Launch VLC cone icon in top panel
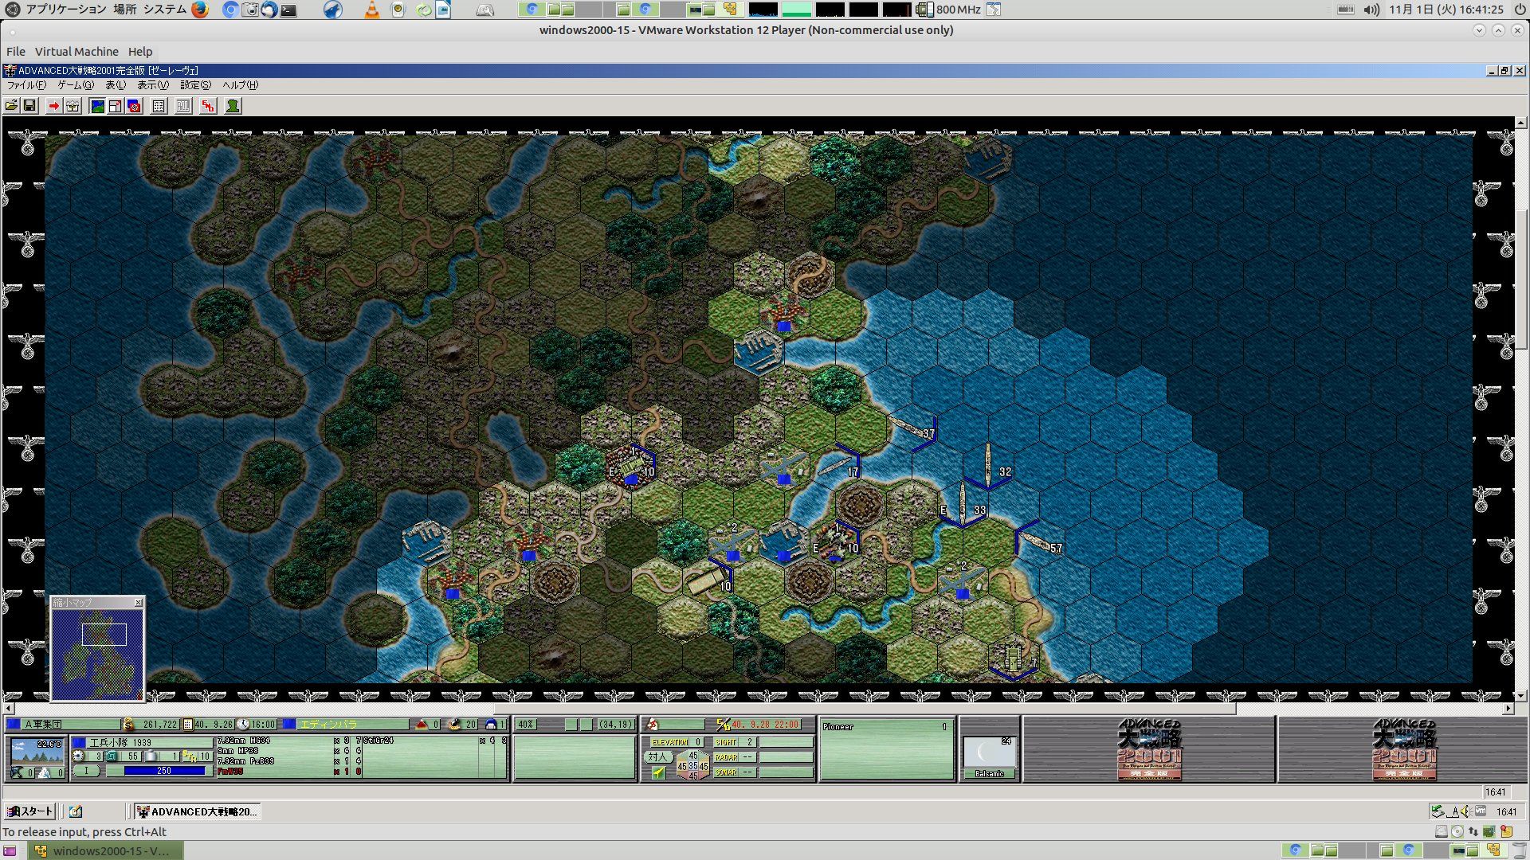This screenshot has height=860, width=1530. (371, 10)
